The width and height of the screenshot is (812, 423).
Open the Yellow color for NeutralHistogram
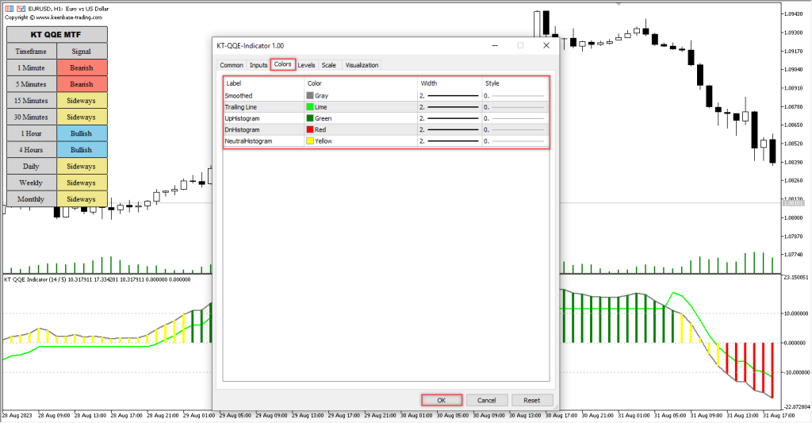pyautogui.click(x=311, y=141)
